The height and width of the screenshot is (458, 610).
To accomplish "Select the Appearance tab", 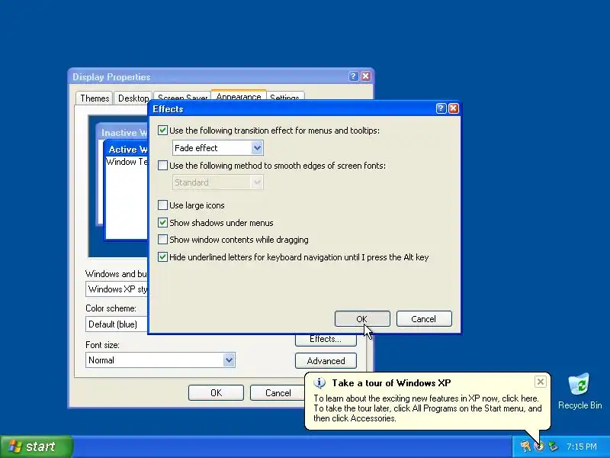I will pos(239,96).
